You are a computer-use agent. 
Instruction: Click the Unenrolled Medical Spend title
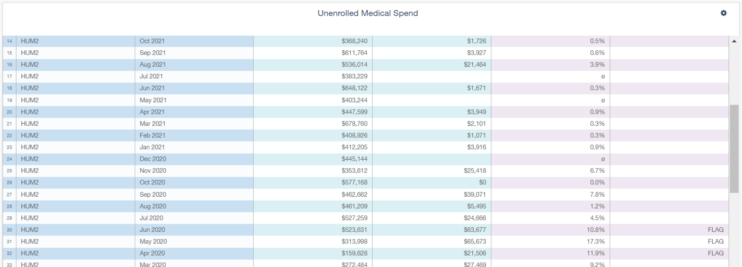click(368, 13)
